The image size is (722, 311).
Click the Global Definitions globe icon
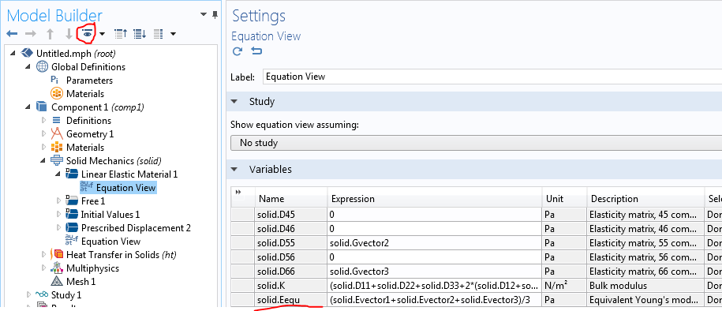point(42,67)
